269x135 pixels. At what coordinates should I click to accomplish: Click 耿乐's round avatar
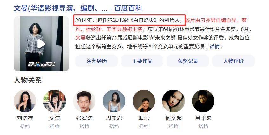point(144,101)
